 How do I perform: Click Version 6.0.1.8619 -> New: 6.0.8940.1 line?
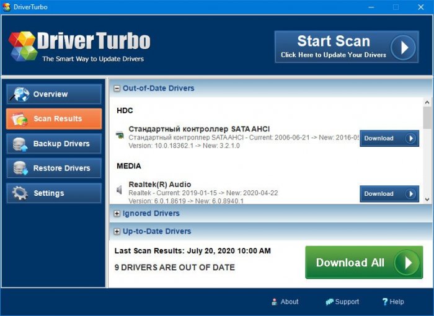point(186,201)
